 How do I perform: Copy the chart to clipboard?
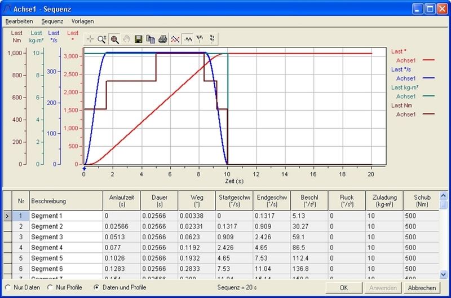pyautogui.click(x=151, y=39)
